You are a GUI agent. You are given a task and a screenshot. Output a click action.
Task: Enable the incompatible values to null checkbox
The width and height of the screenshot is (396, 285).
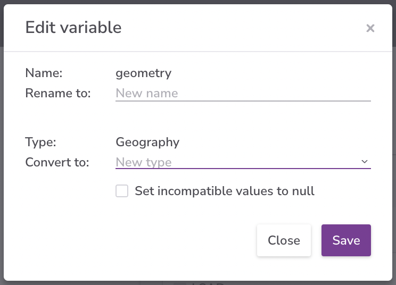tap(122, 191)
